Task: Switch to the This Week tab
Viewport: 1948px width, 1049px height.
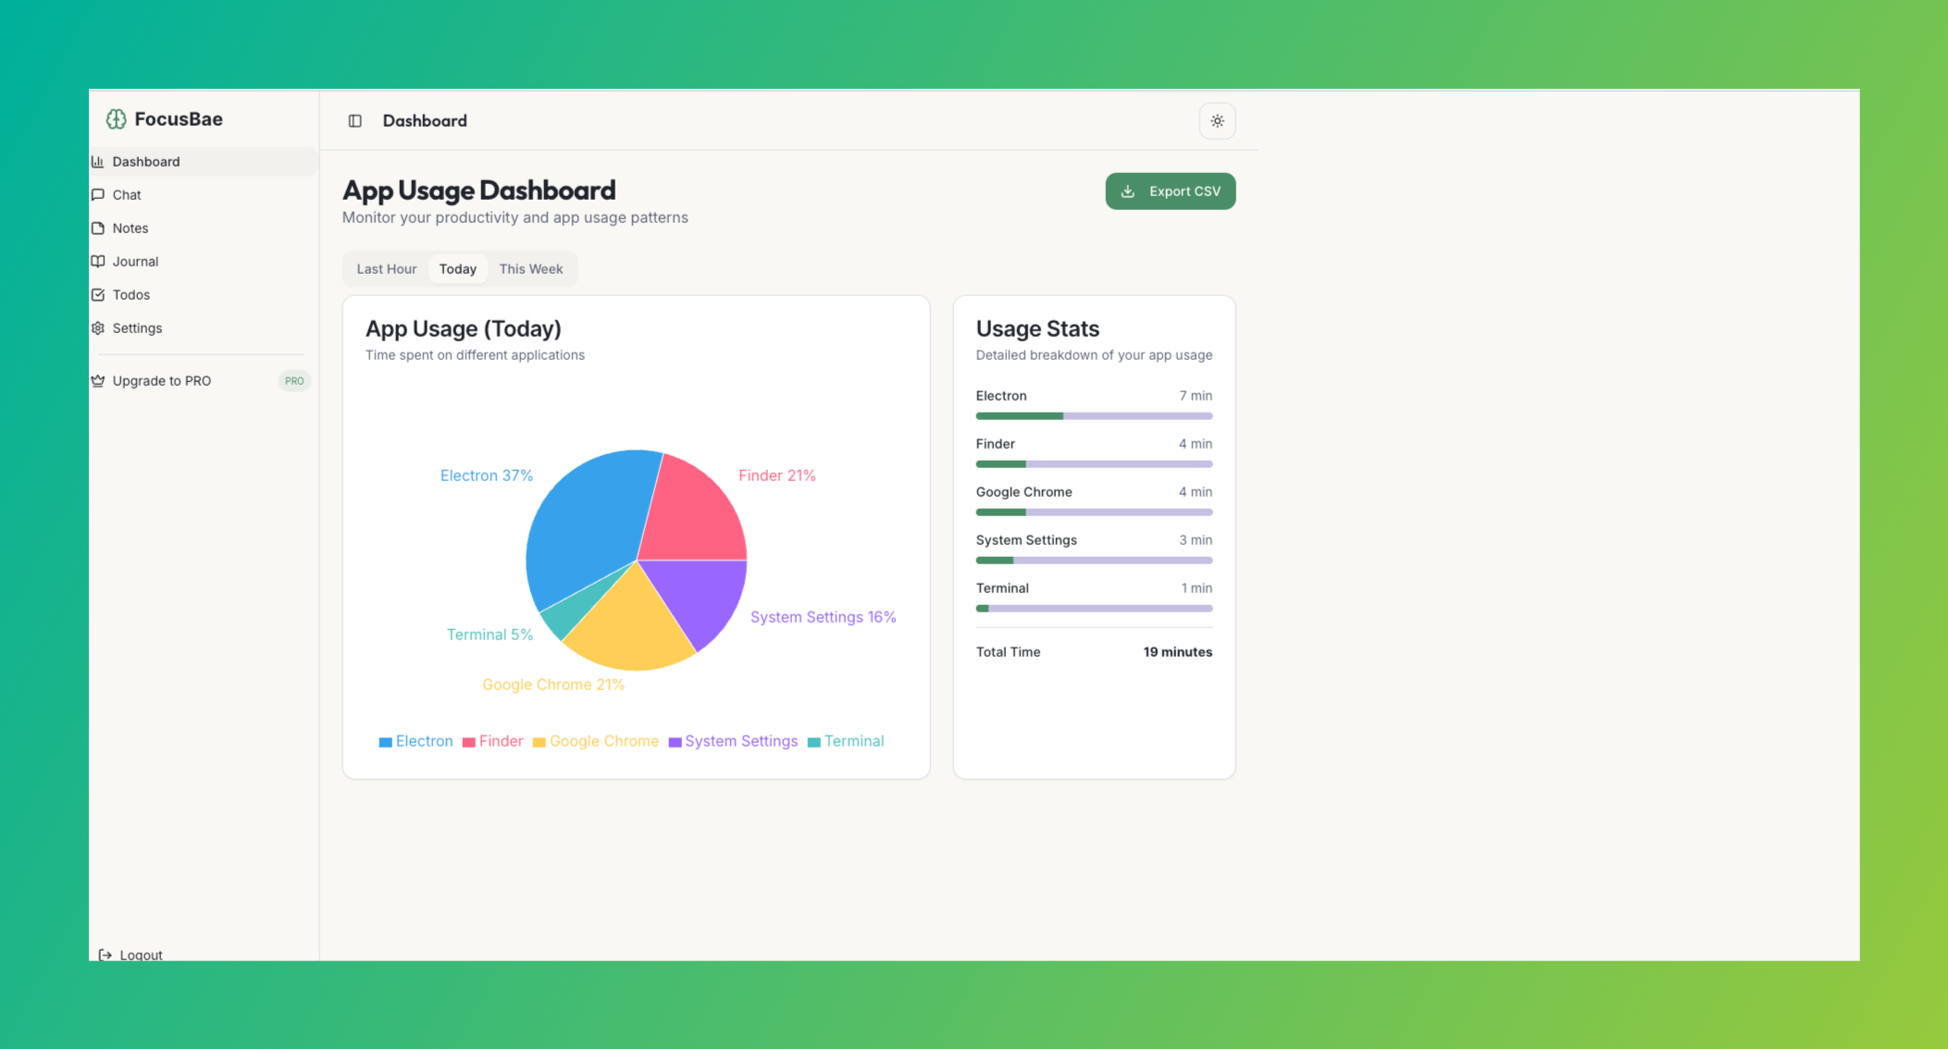Action: tap(531, 269)
